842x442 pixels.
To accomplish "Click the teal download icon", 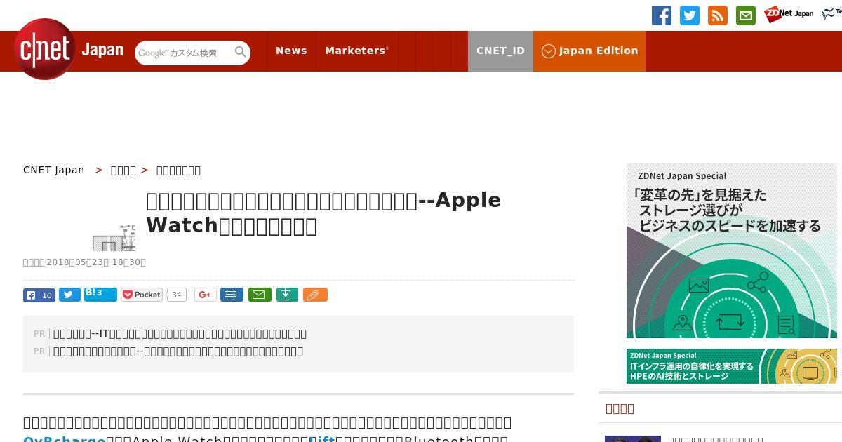I will coord(287,295).
